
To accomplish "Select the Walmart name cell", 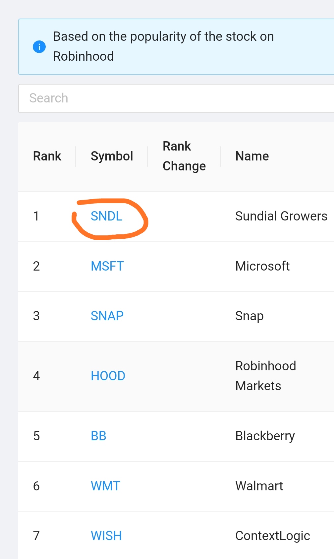I will (x=259, y=486).
